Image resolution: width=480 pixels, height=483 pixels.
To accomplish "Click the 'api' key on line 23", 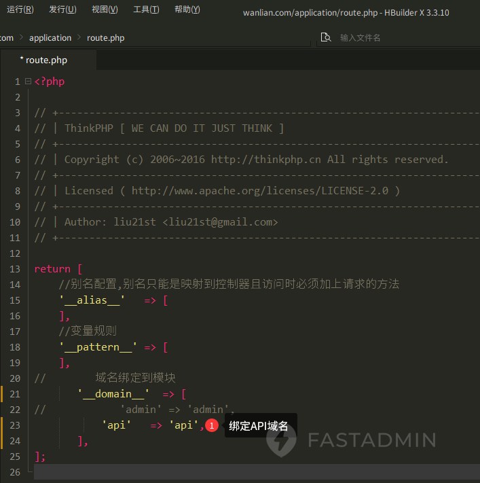I will (x=116, y=425).
